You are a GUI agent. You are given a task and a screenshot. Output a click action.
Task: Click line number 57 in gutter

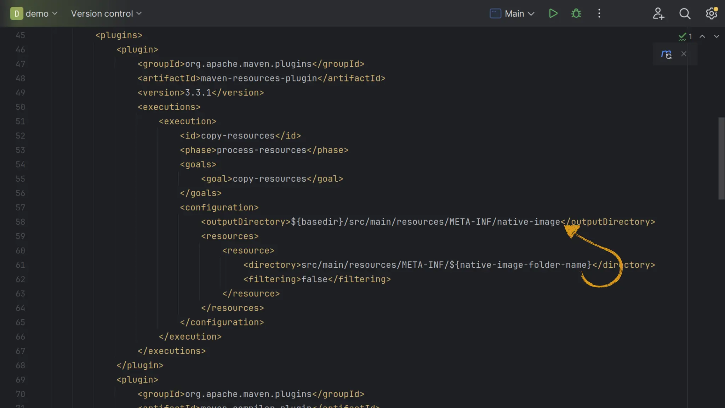pos(21,208)
